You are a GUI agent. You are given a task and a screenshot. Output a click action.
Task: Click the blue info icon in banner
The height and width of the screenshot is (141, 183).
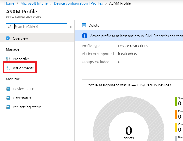tap(85, 36)
